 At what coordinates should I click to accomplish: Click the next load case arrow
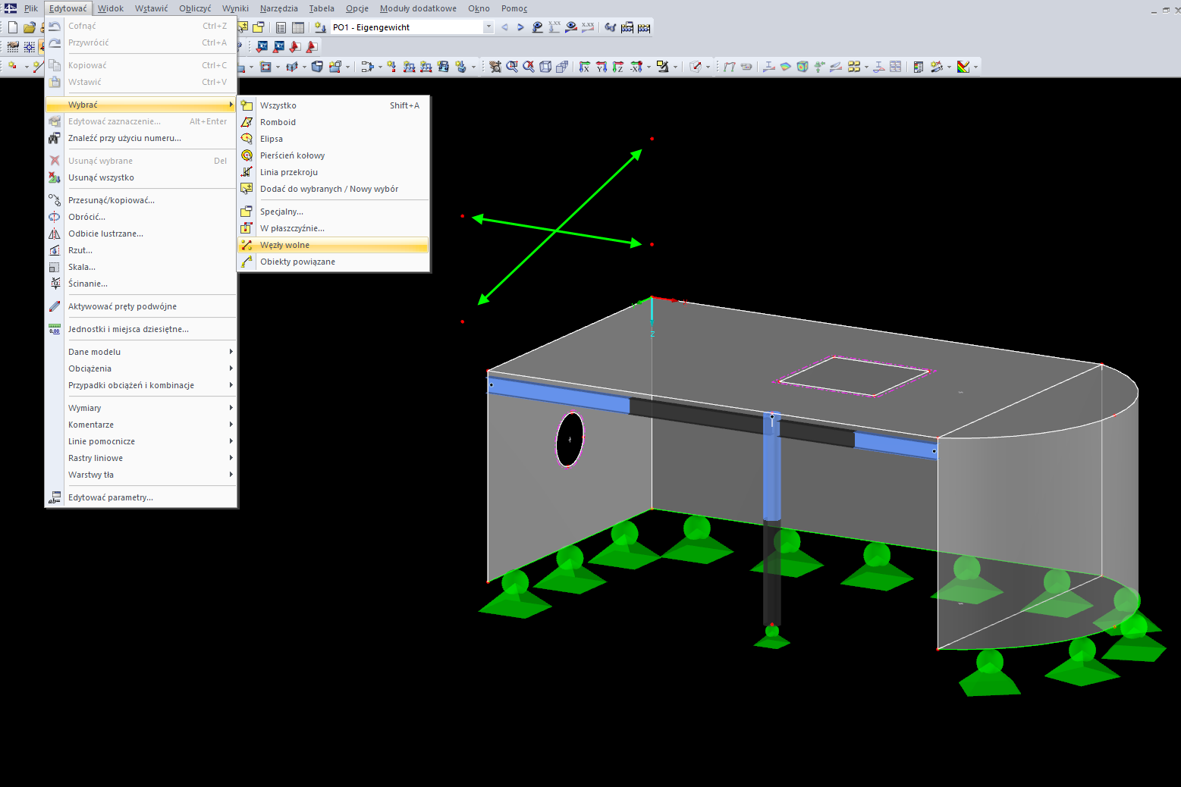[x=520, y=27]
